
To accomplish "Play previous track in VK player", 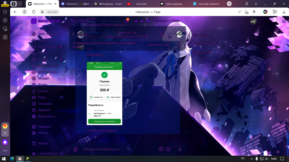I will [136, 21].
